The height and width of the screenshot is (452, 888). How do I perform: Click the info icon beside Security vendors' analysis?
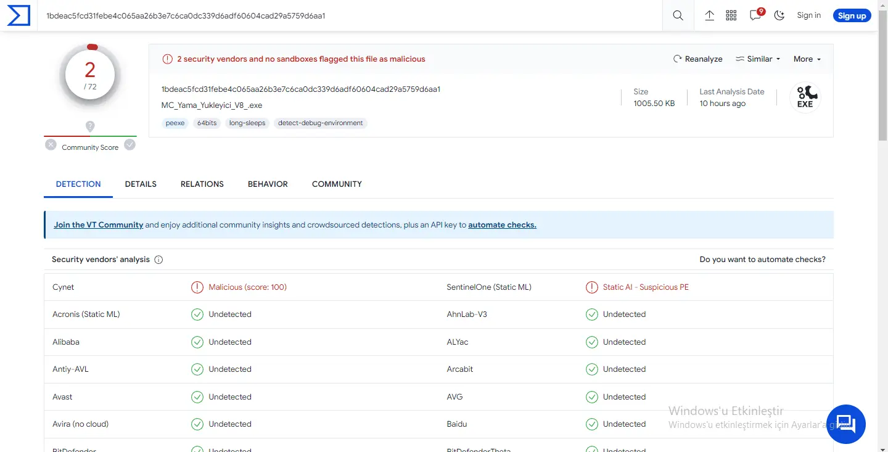click(x=158, y=260)
